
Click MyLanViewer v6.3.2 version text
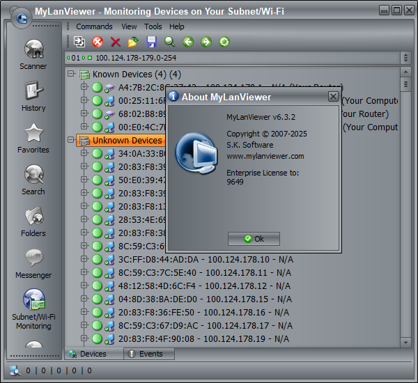click(x=261, y=117)
